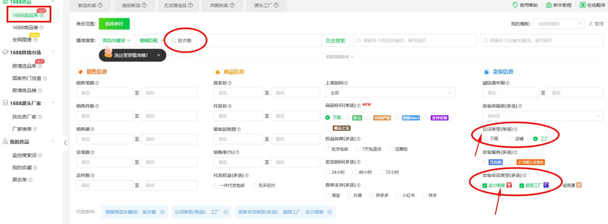Uncheck the 实力商家 member type

point(485,186)
